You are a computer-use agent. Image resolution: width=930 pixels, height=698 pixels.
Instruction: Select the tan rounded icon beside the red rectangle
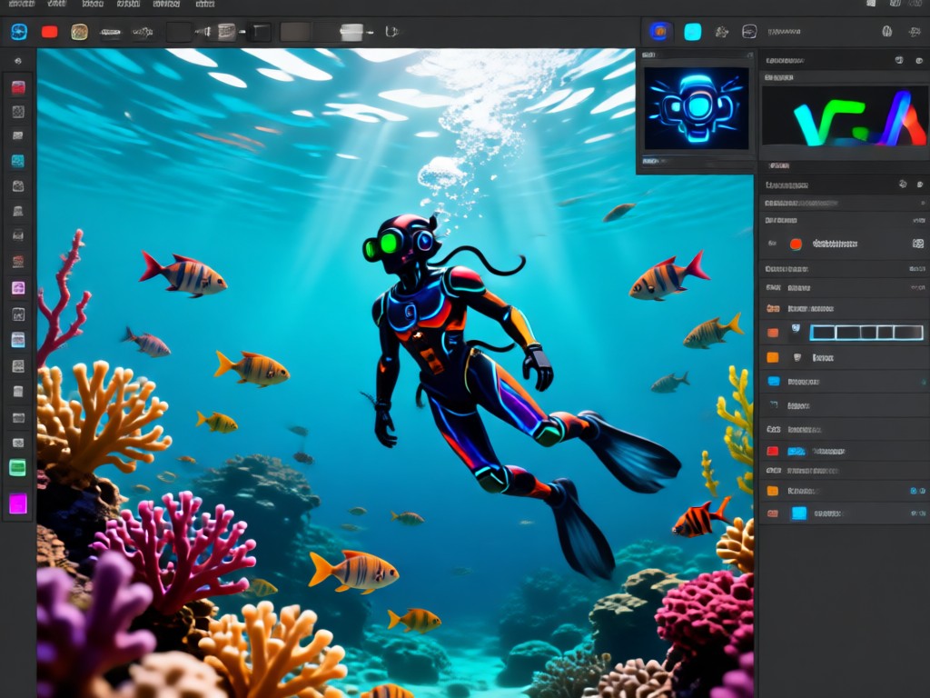pyautogui.click(x=80, y=32)
